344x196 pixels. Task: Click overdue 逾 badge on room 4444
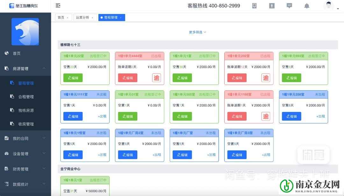click(156, 78)
